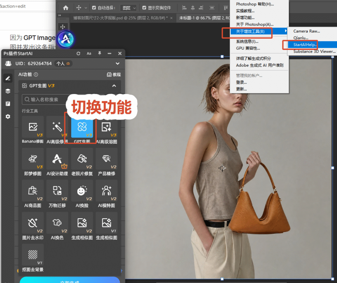The image size is (337, 283).
Task: Toggle the 显示变换控件 checkbox
Action: (x=144, y=8)
